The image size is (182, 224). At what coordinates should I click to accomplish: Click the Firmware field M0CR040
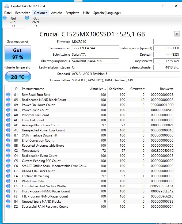point(95,42)
